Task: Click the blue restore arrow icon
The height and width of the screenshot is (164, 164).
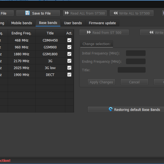Action: 111,109
